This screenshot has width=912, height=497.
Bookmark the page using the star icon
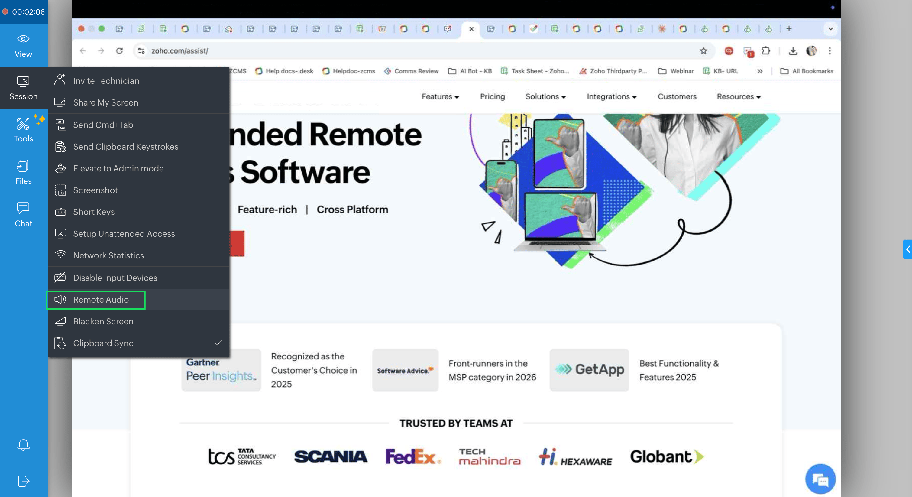[703, 51]
